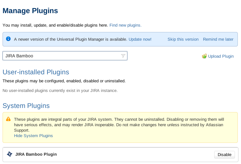Click Update now! for Universal Plugin Manager
This screenshot has width=241, height=164.
[140, 39]
